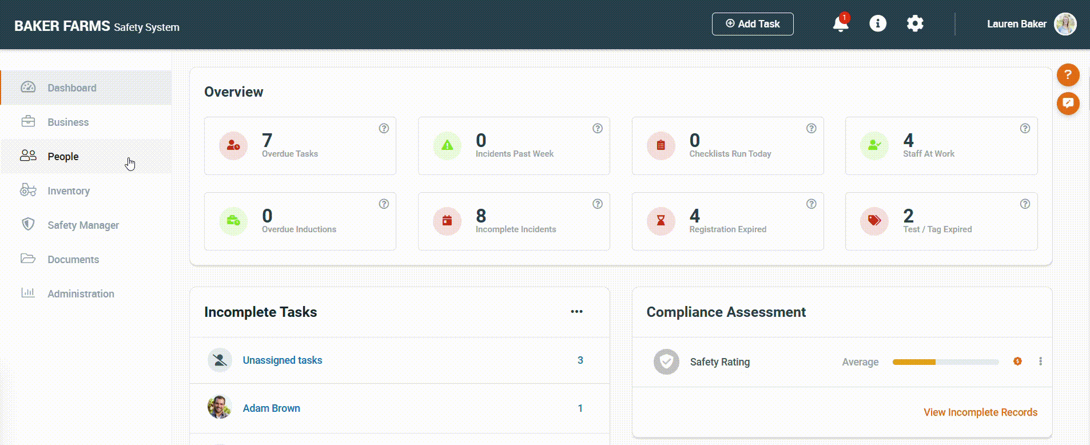Open Safety Rating vertical dots menu
This screenshot has height=445, width=1090.
(x=1040, y=361)
